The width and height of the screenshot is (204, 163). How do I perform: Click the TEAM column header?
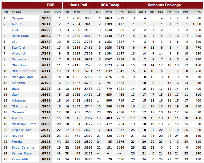[x=16, y=12]
